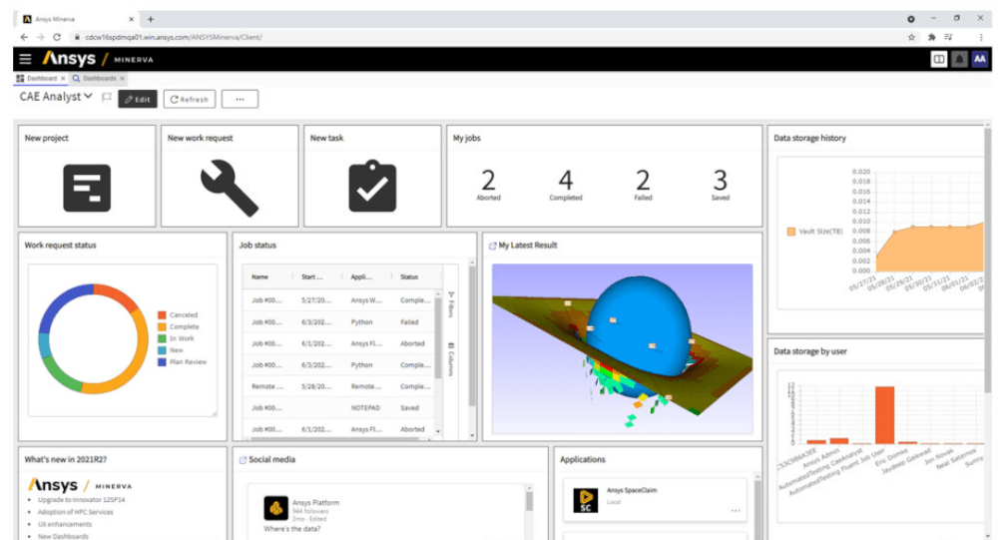Viewport: 998px width, 540px height.
Task: Toggle the Vault Size(TB) legend swatch
Action: pyautogui.click(x=791, y=232)
